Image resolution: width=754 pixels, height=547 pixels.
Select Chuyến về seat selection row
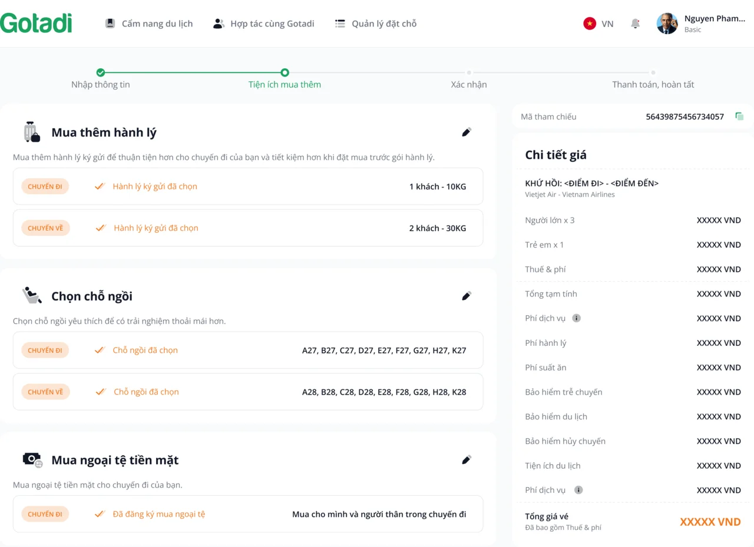pos(248,392)
